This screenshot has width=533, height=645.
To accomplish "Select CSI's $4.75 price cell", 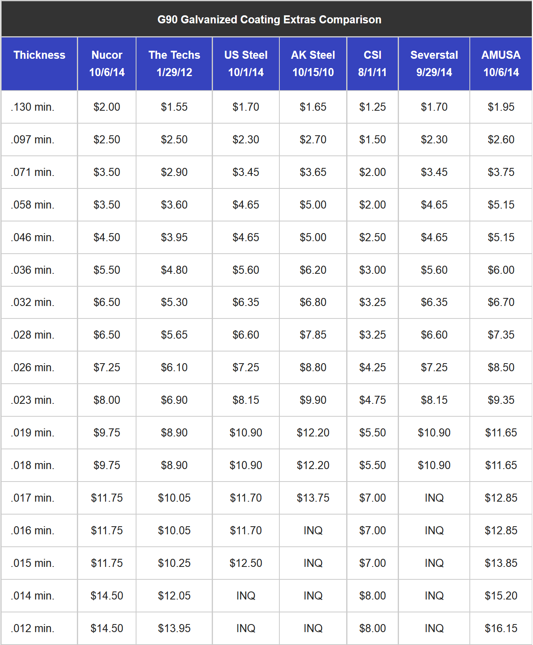I will coord(372,400).
